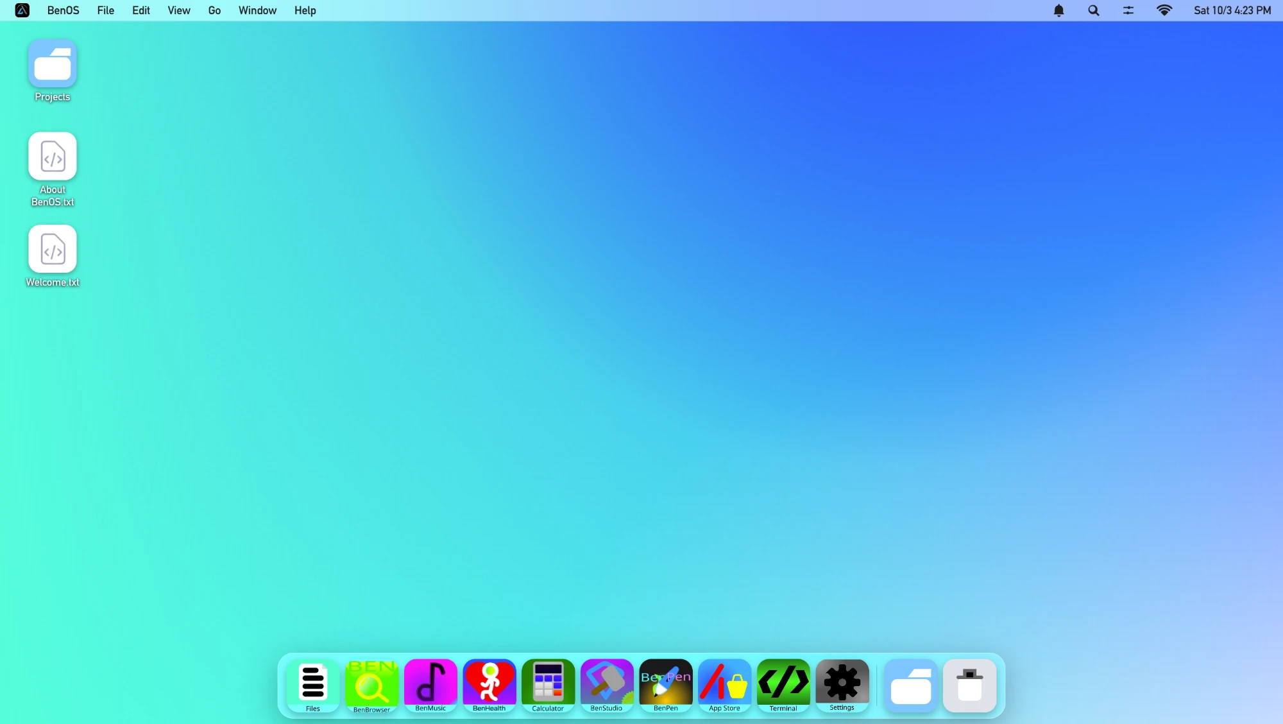
Task: Open the folder icon in the dock
Action: 911,685
